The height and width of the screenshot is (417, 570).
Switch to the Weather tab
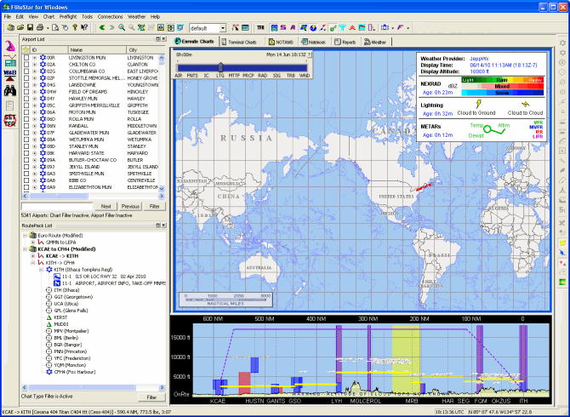(x=375, y=43)
